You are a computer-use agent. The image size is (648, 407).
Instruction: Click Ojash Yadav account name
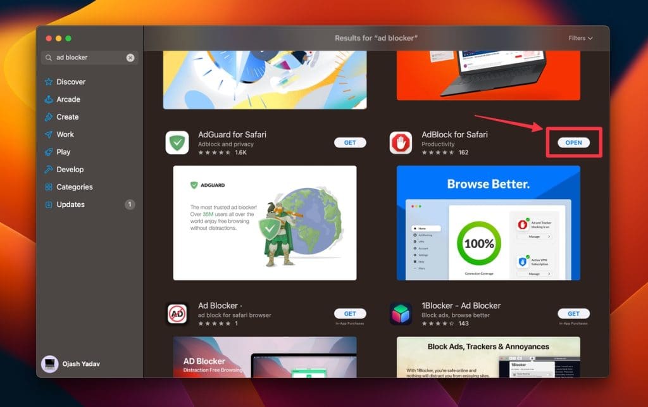coord(81,364)
